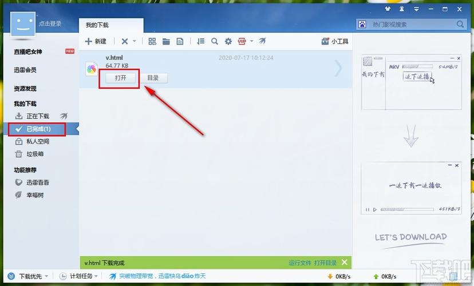Open the 下载优先 dropdown in status bar
The width and height of the screenshot is (474, 286).
click(x=29, y=276)
